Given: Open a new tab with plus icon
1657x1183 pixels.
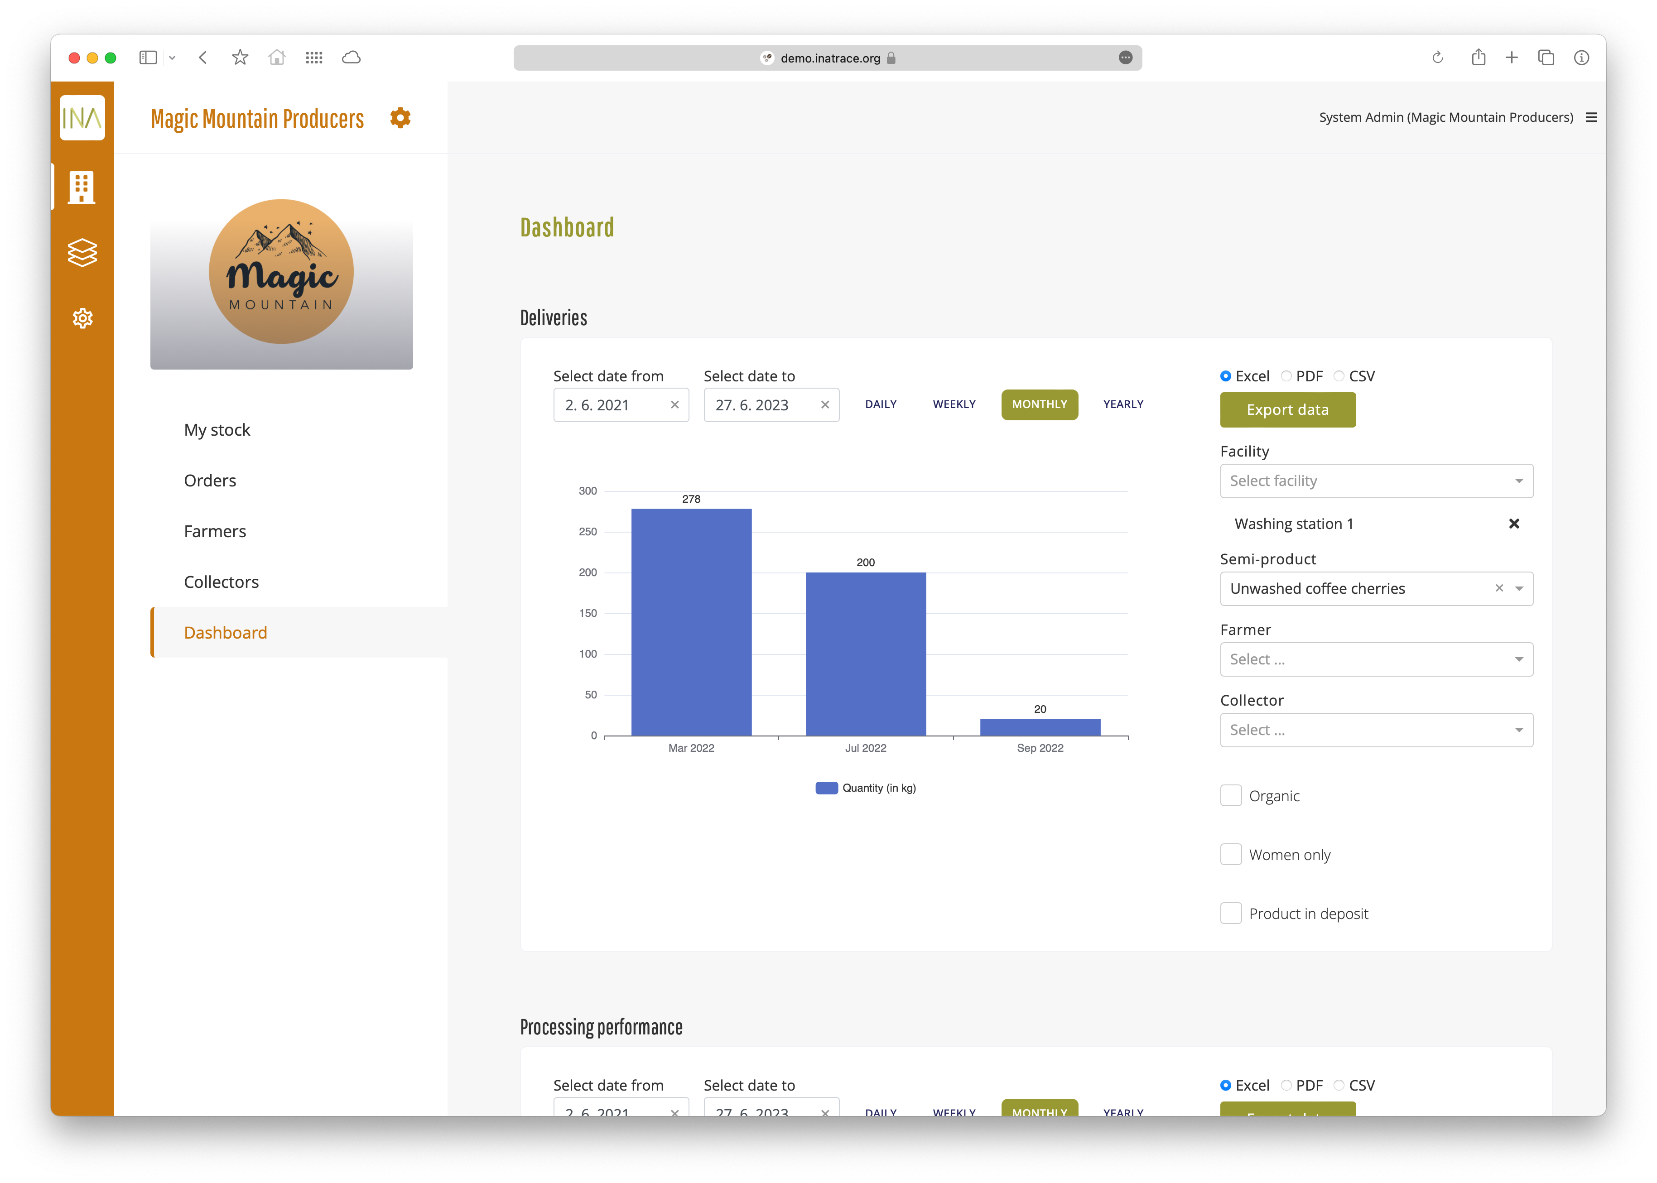Looking at the screenshot, I should [x=1511, y=58].
